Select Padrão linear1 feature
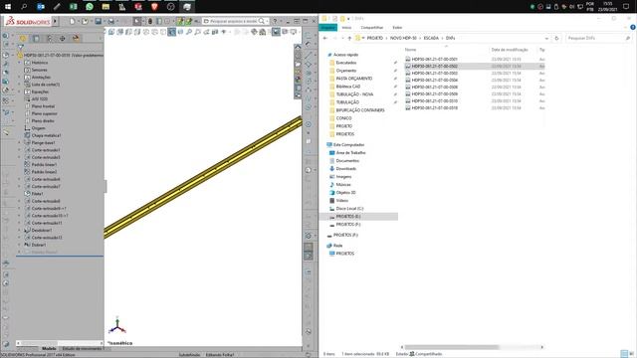 click(x=44, y=165)
